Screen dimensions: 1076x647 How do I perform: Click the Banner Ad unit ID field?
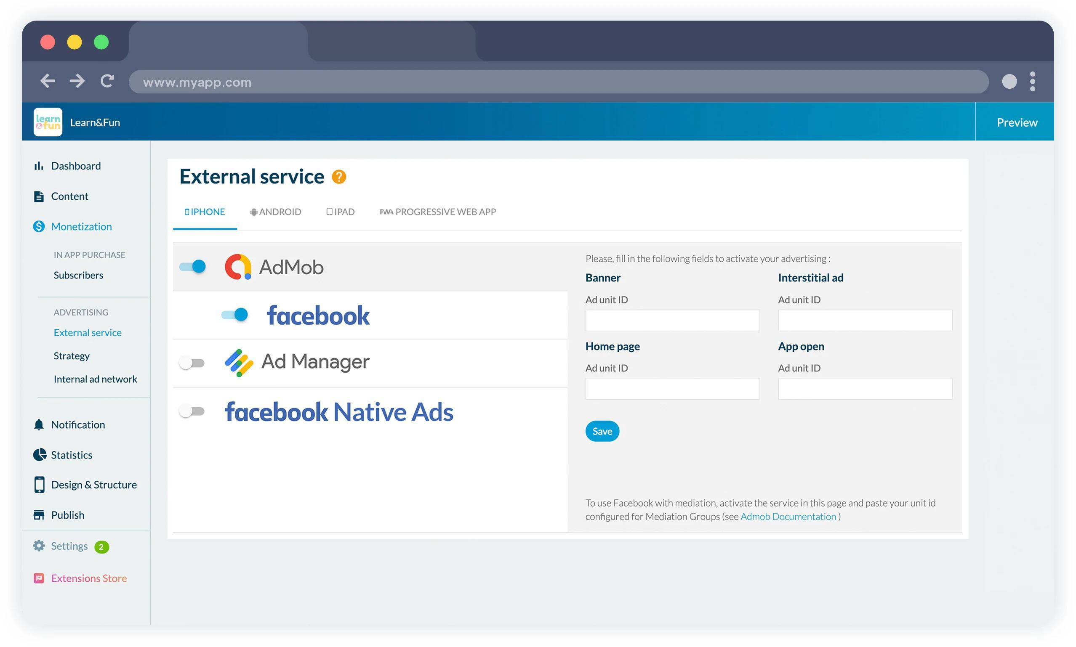coord(672,321)
